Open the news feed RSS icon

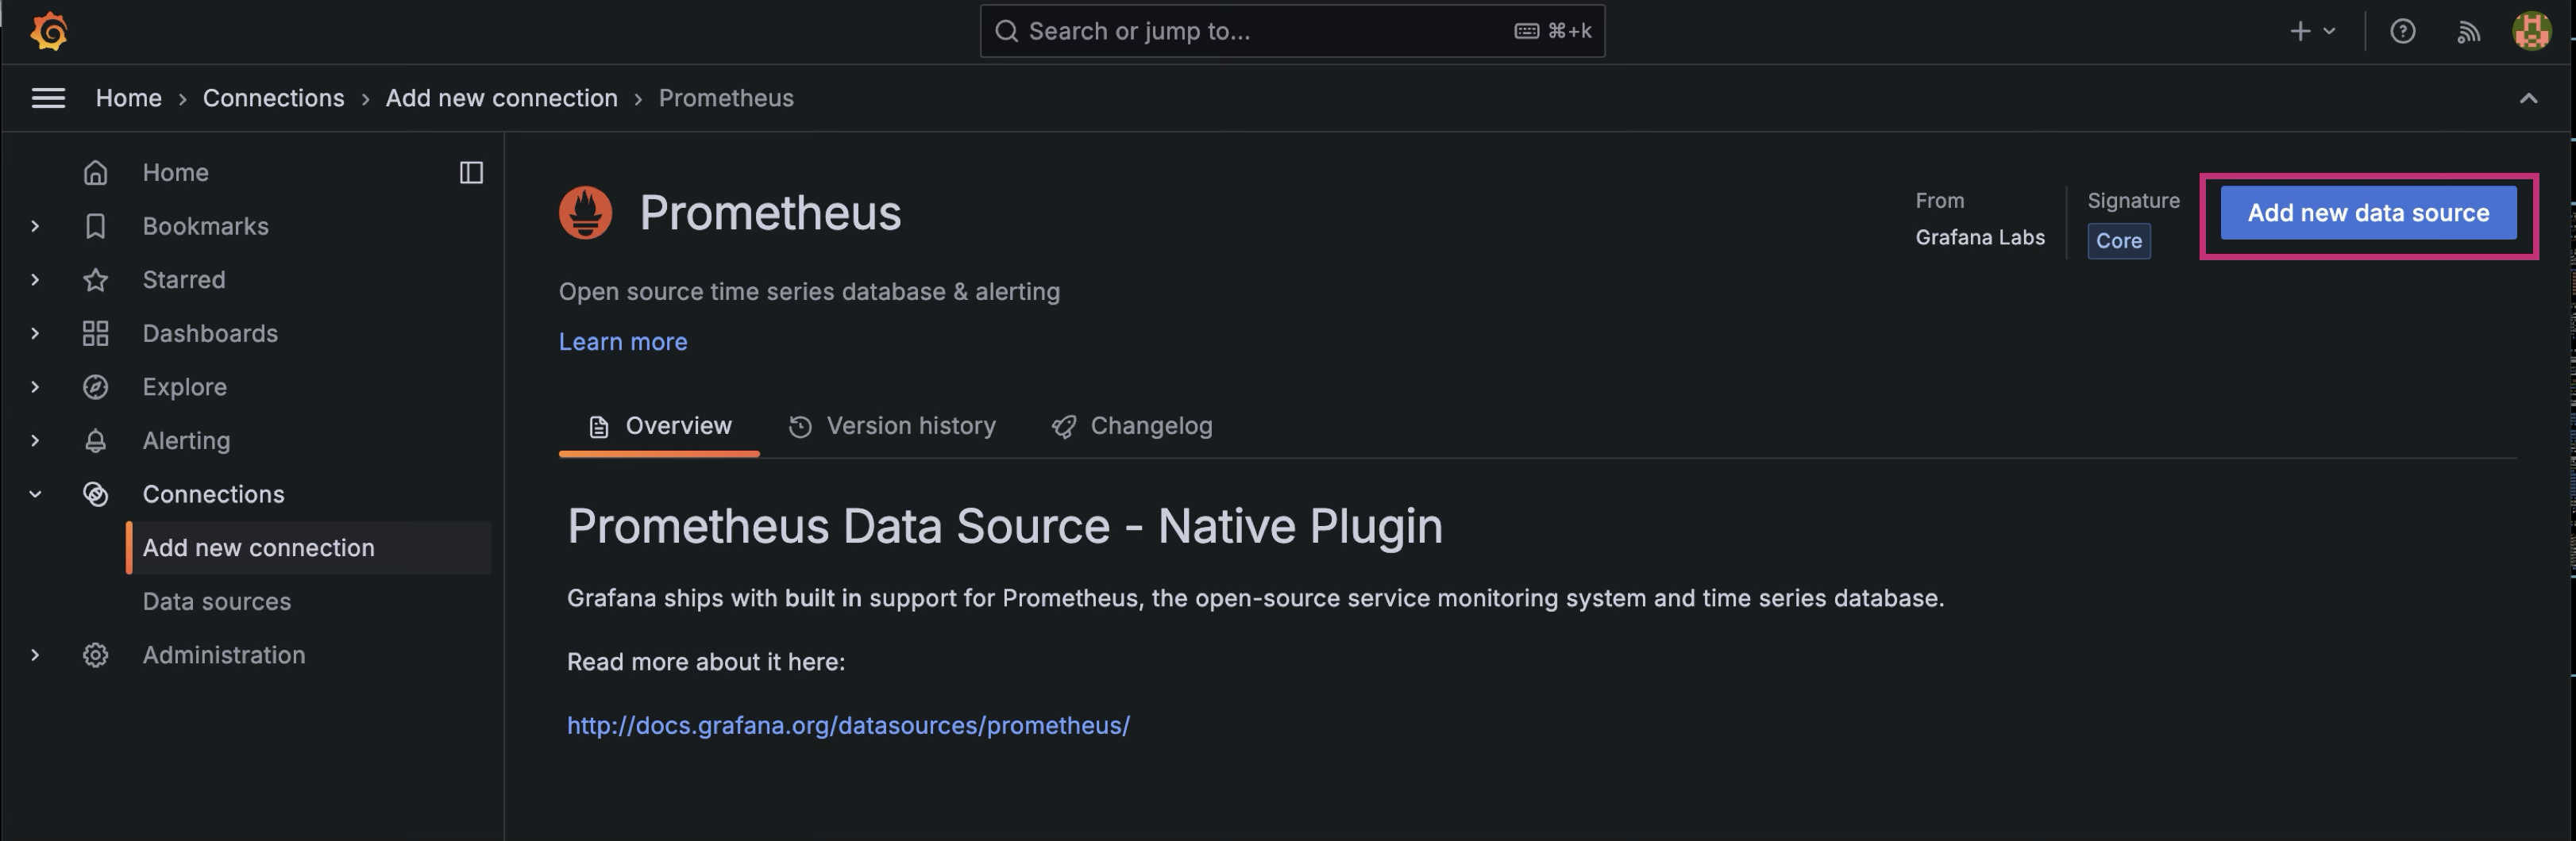tap(2468, 32)
